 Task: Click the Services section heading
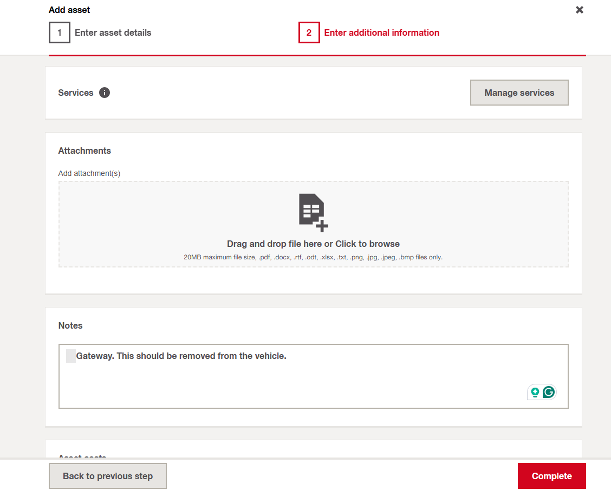pos(76,93)
